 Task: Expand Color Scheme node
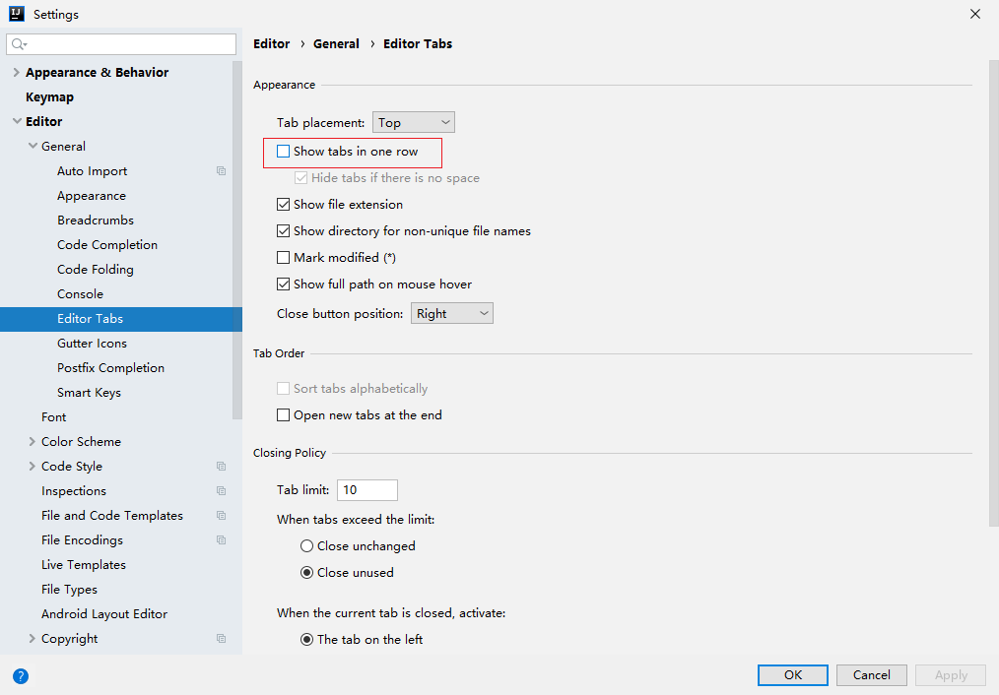click(x=32, y=441)
